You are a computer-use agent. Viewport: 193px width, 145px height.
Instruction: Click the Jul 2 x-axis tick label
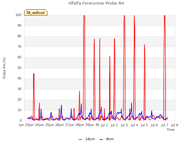point(114,125)
